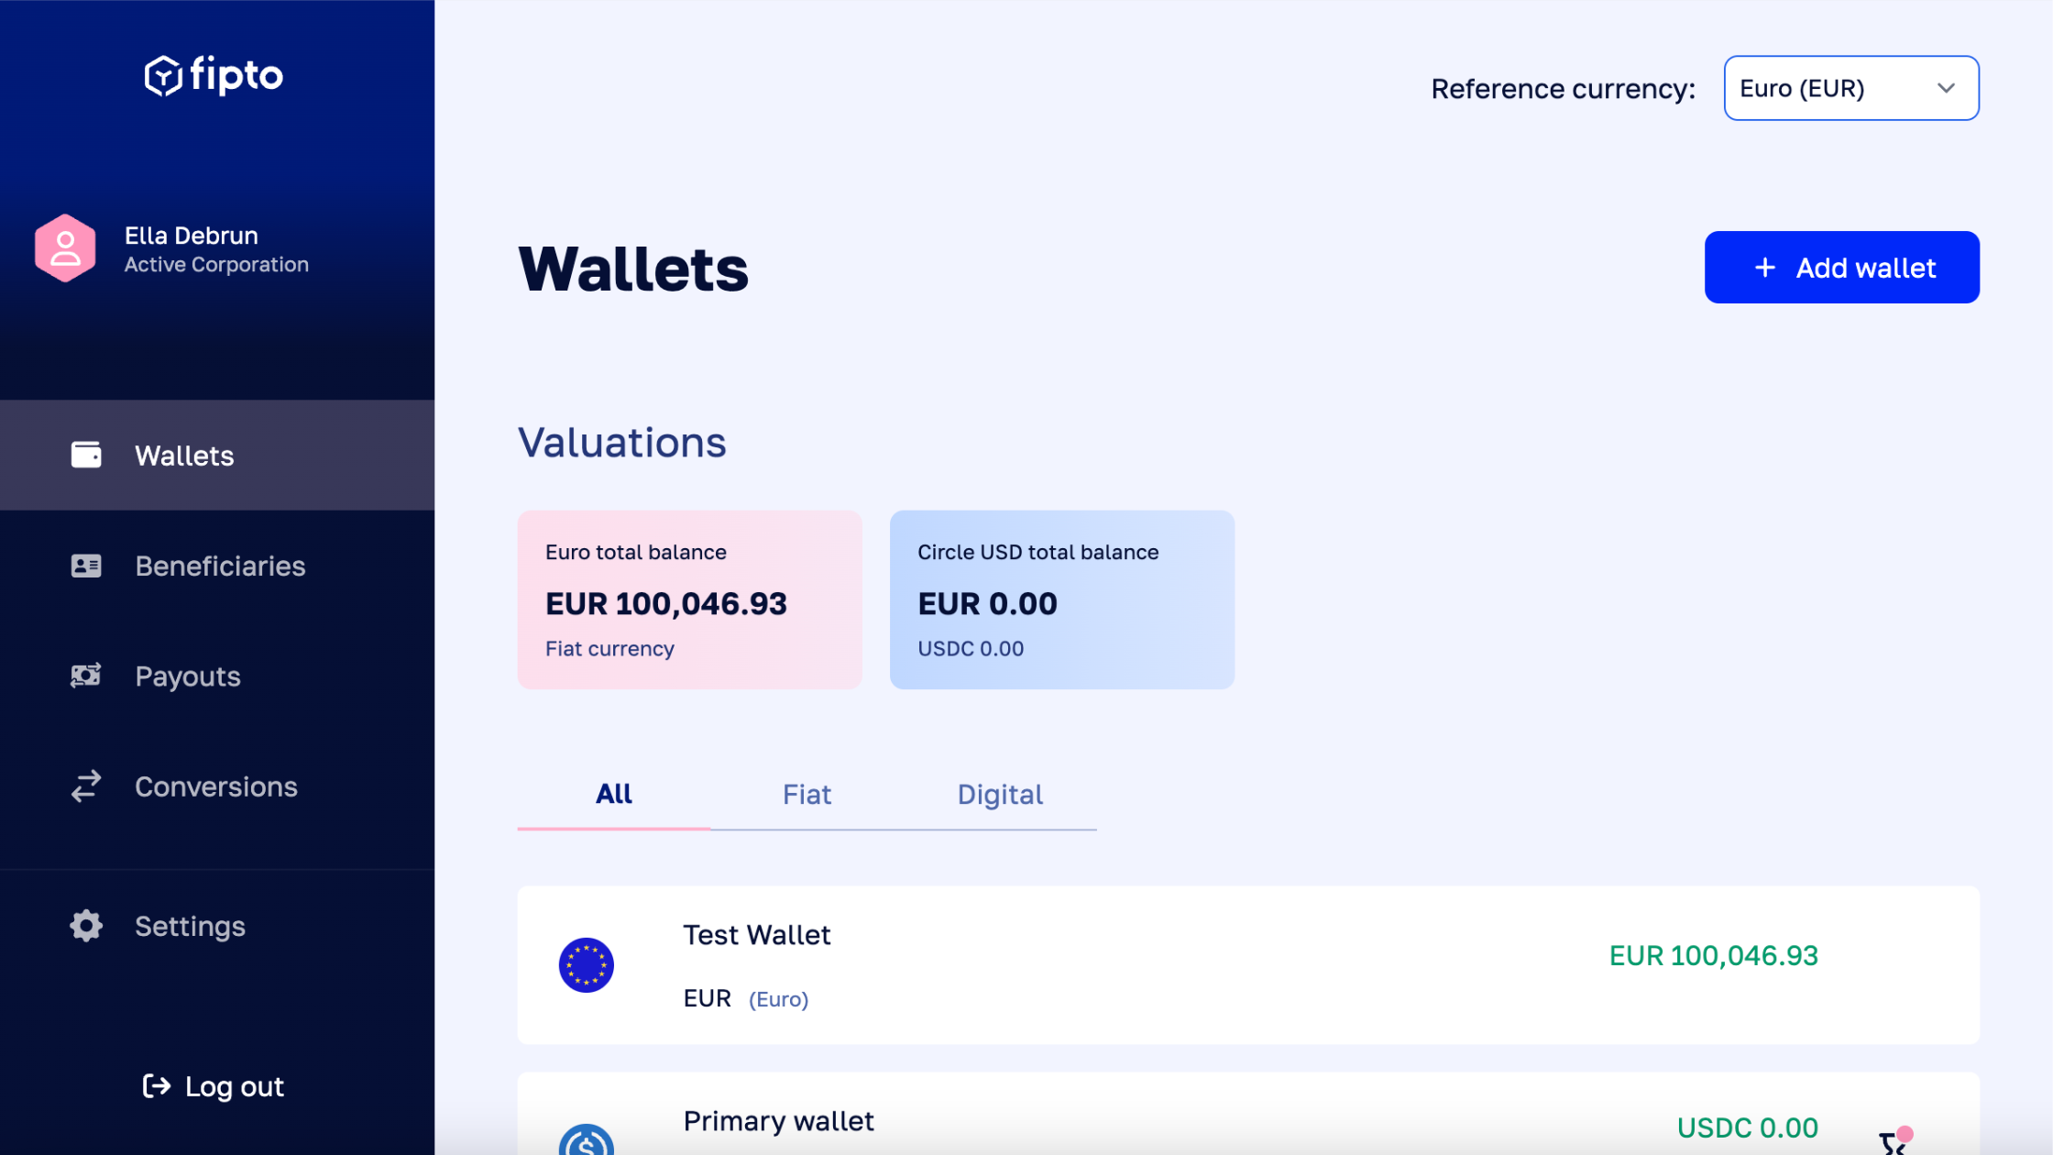Click Ella Debrun's profile avatar
2053x1155 pixels.
(x=65, y=247)
